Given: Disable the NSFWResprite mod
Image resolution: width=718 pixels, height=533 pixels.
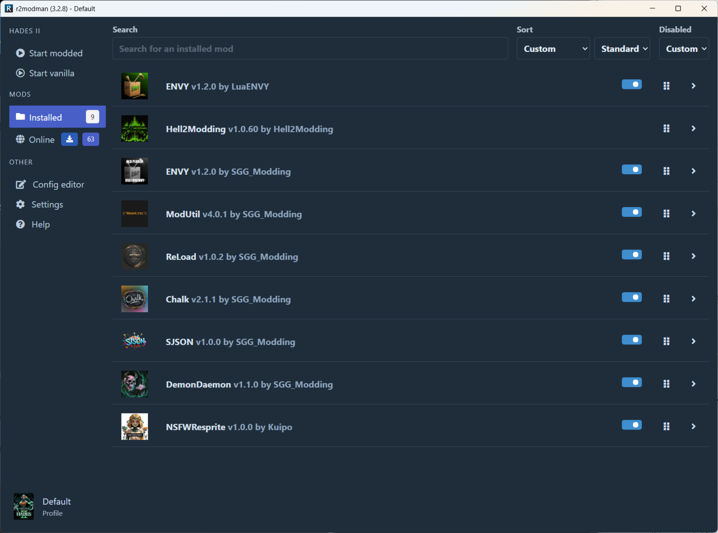Looking at the screenshot, I should coord(632,425).
